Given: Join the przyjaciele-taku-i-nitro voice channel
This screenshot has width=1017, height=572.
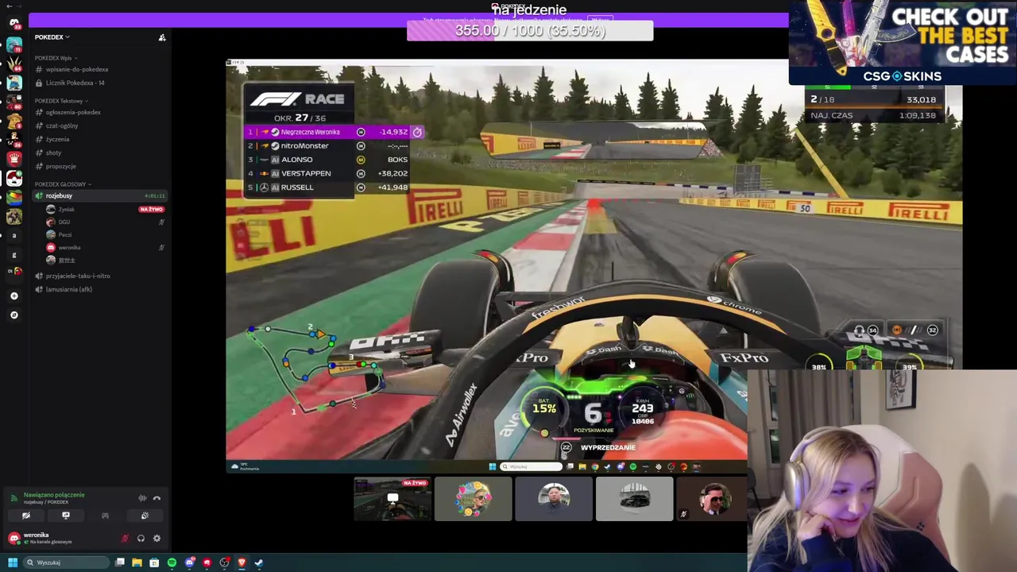Looking at the screenshot, I should point(100,276).
